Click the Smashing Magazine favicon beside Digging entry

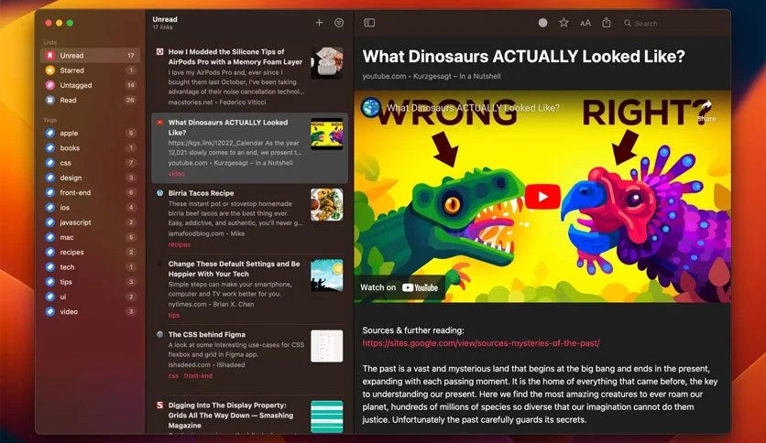pos(159,405)
